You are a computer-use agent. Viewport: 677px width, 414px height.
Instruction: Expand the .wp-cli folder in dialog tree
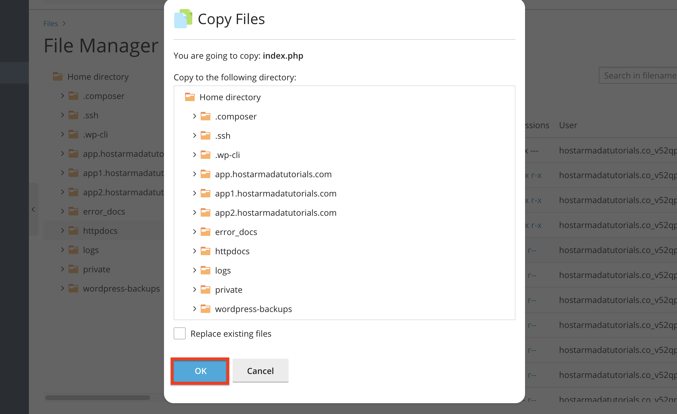tap(194, 155)
